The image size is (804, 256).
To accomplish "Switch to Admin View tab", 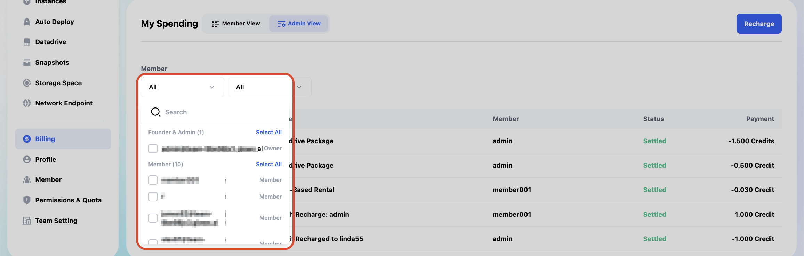I will 299,23.
